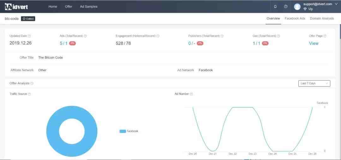The width and height of the screenshot is (341, 160).
Task: Click info icon next to Ads (Total/Recent)
Action: [x=85, y=36]
